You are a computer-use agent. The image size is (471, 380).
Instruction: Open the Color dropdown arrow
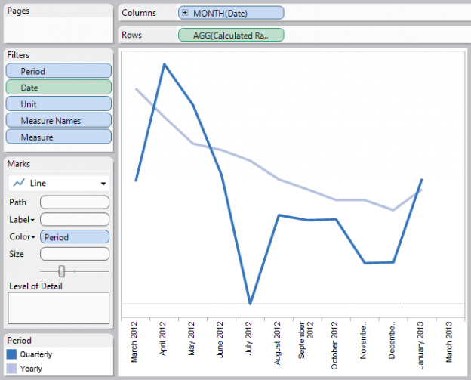click(33, 237)
